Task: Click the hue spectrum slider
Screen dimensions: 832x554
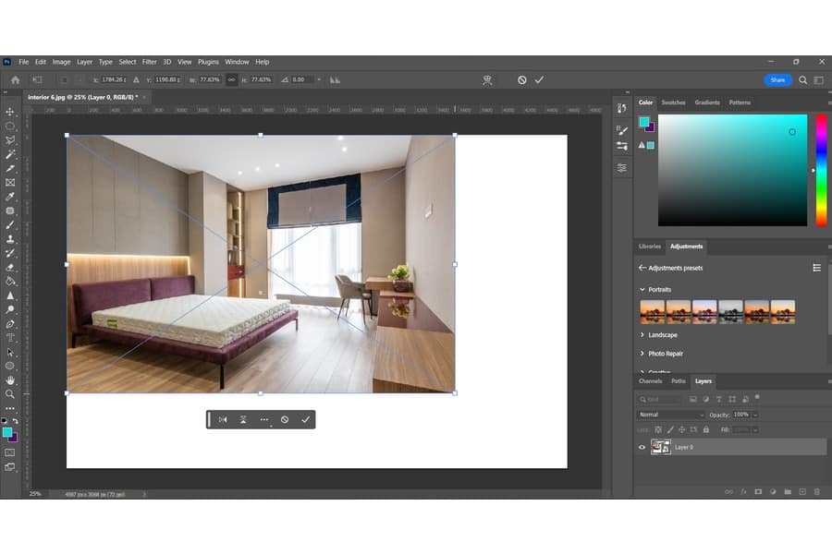Action: (821, 170)
